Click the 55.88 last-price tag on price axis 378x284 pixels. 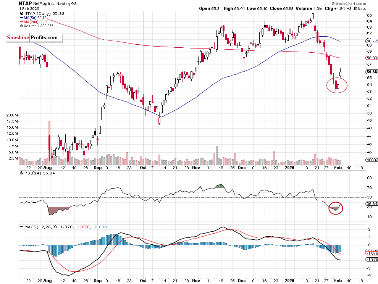coord(372,72)
